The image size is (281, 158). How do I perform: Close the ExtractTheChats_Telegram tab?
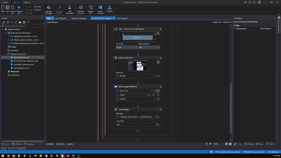coord(114,18)
